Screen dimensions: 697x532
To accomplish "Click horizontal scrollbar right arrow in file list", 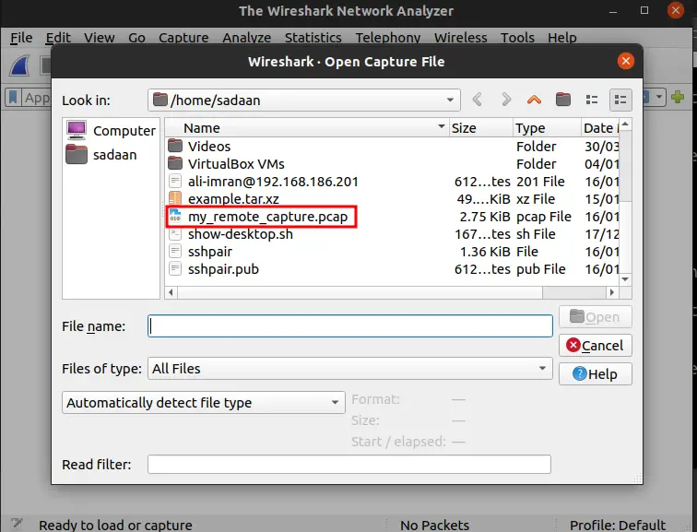I will point(612,292).
